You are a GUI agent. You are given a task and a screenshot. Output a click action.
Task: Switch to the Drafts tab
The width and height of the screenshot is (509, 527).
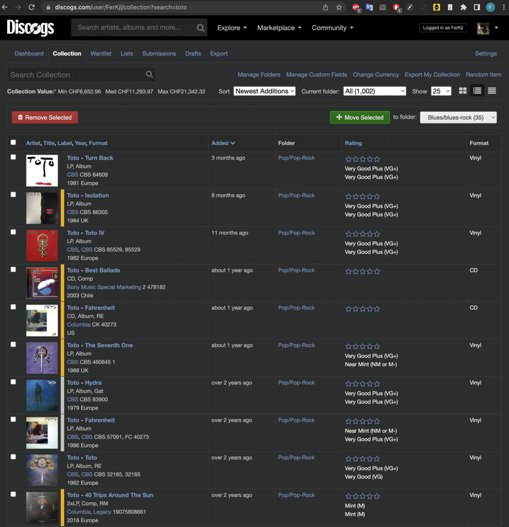pos(193,53)
